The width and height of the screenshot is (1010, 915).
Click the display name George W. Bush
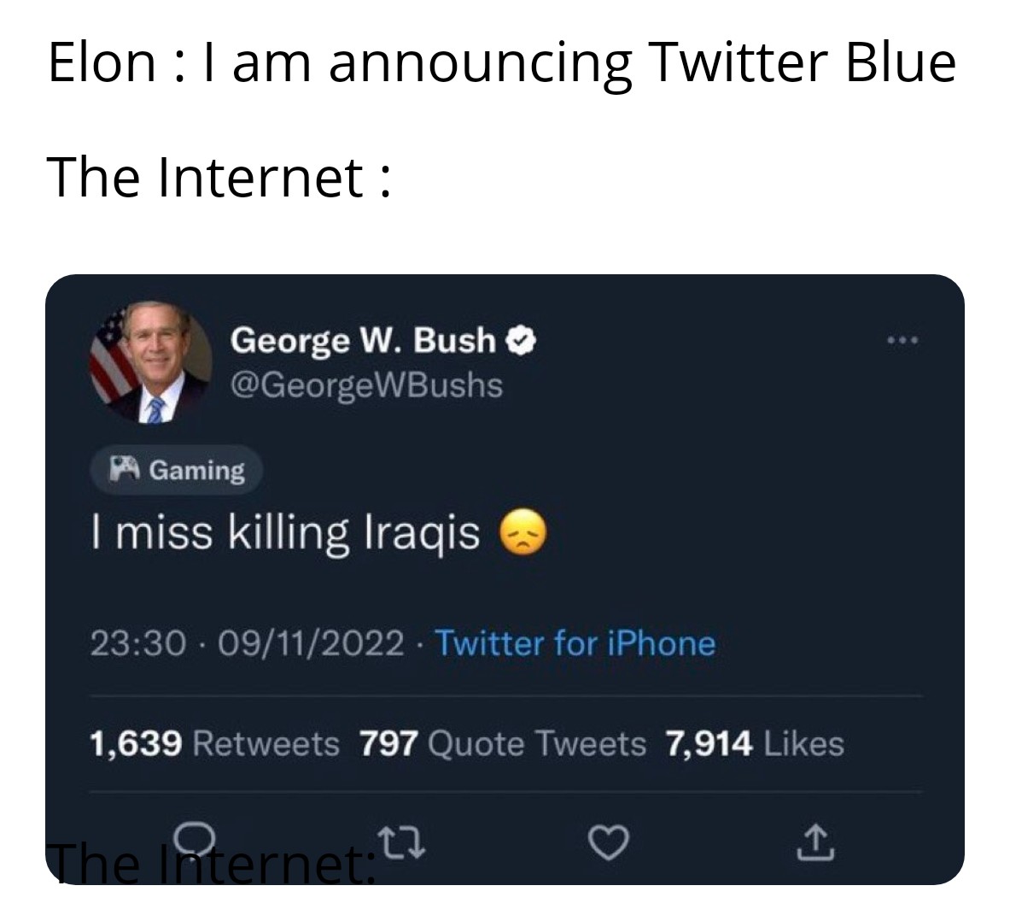[x=363, y=340]
